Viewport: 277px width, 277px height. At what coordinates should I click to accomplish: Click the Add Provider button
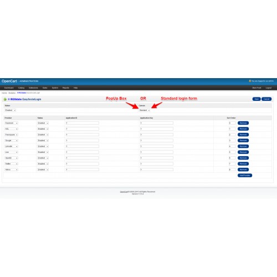(245, 176)
